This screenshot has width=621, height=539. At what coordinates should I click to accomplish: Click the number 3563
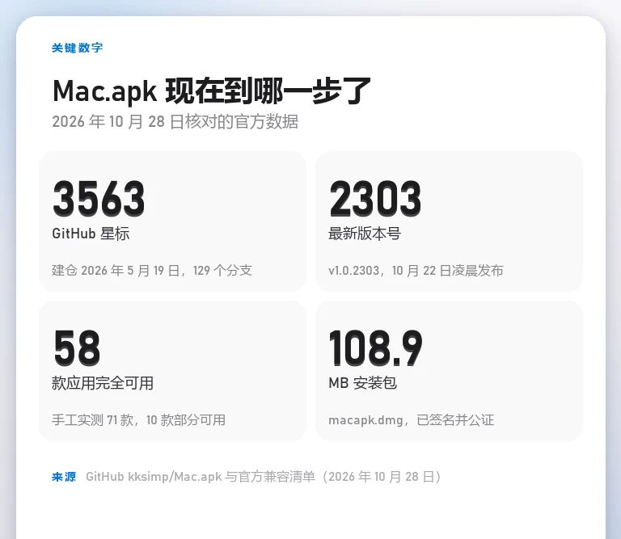99,198
